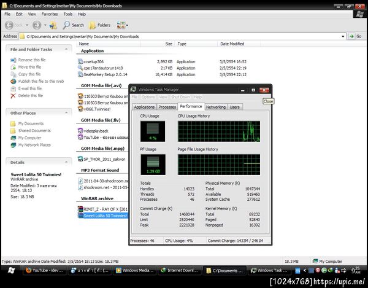Open the File menu in Explorer
The height and width of the screenshot is (288, 368).
pyautogui.click(x=7, y=14)
